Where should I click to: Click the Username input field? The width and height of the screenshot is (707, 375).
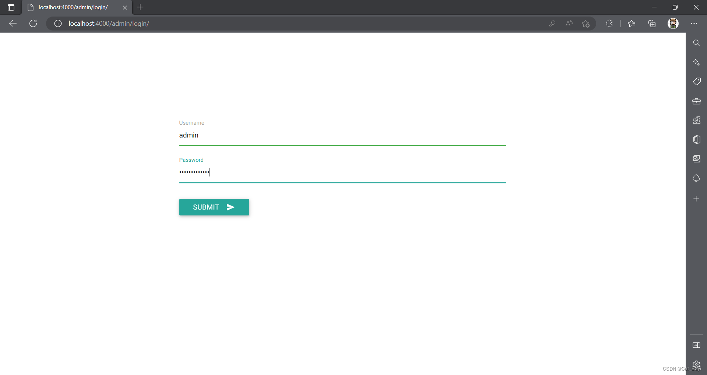point(342,135)
